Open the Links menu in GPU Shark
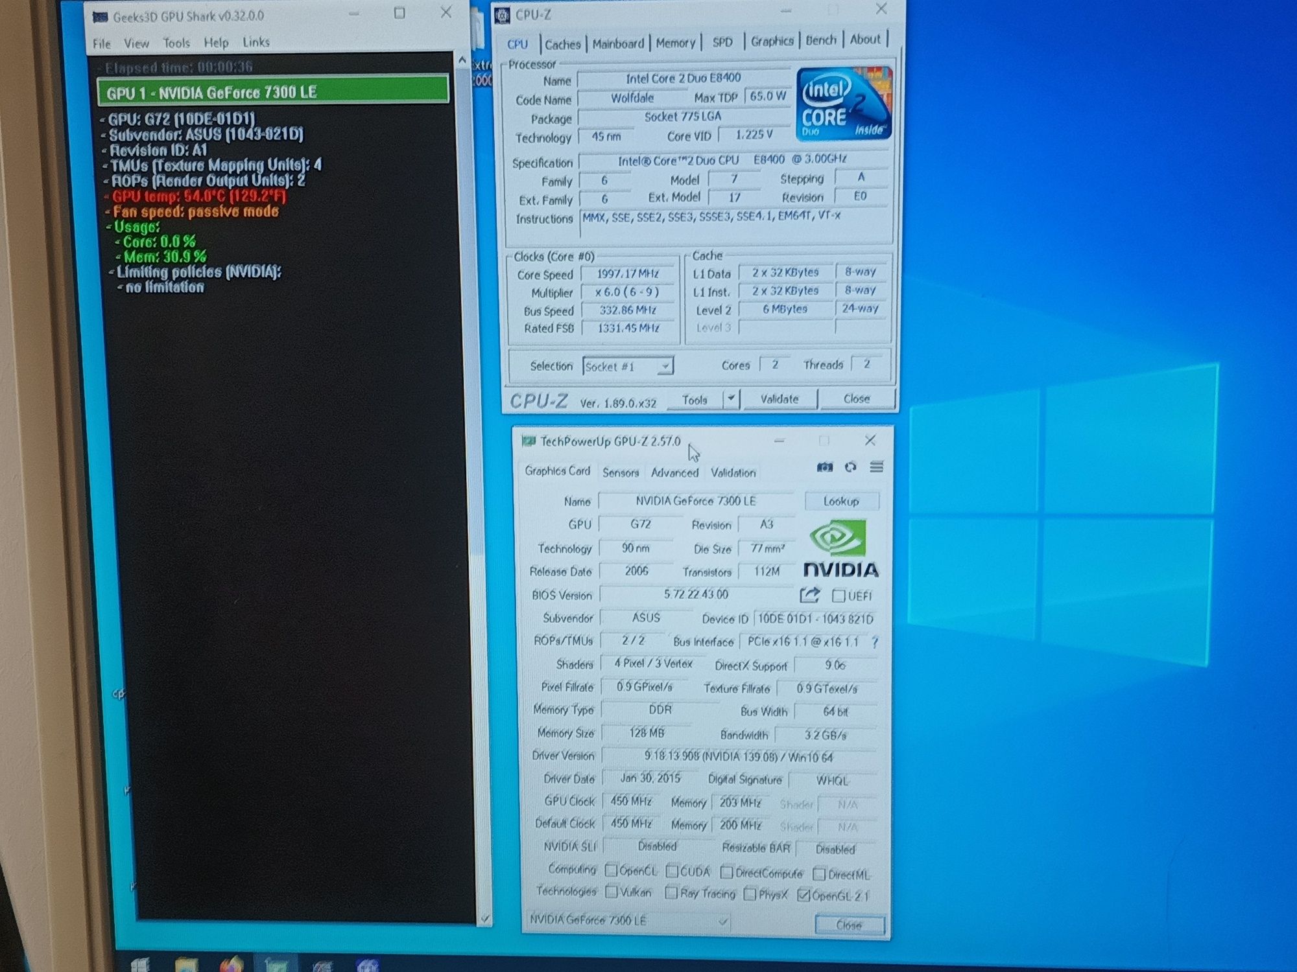The image size is (1297, 972). click(256, 42)
